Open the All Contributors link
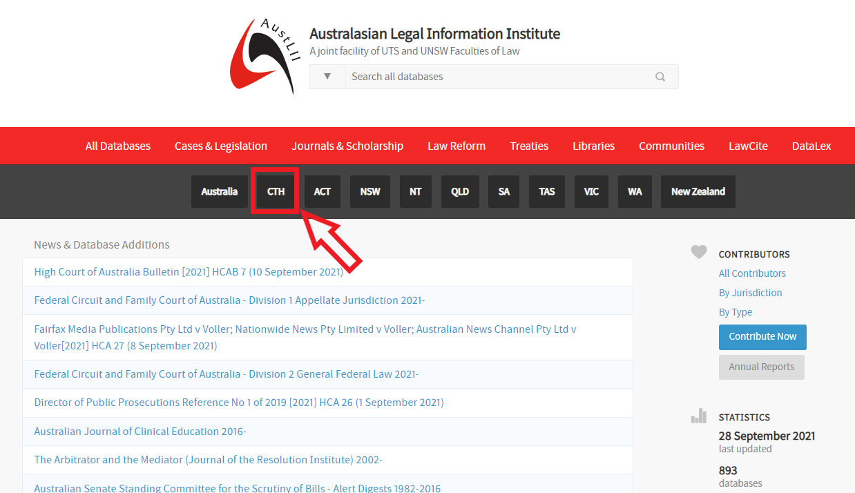The width and height of the screenshot is (855, 493). 752,273
